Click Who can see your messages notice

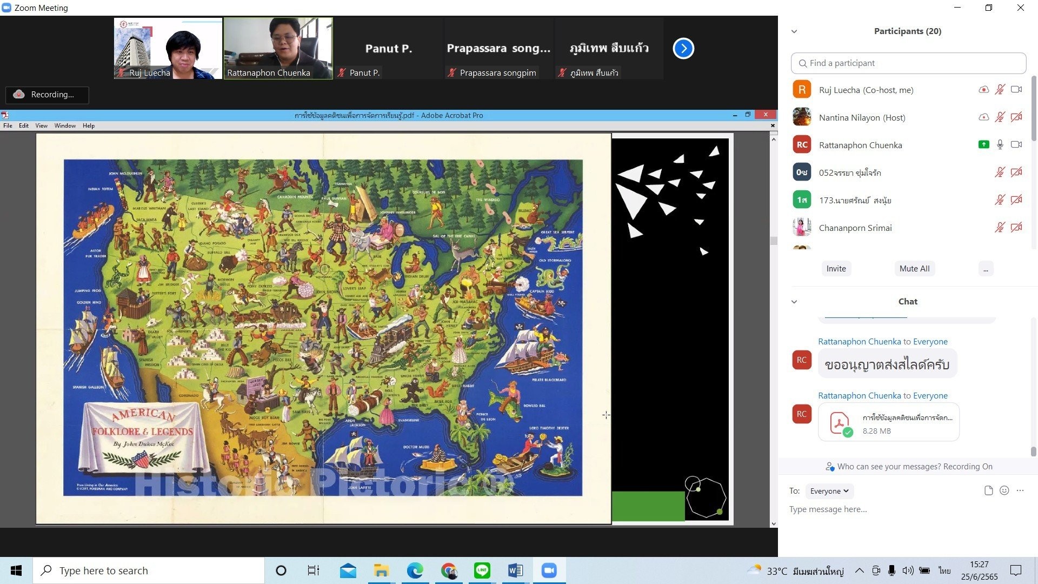click(908, 467)
